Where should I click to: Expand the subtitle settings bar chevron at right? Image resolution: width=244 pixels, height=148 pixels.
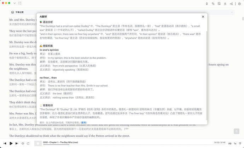(x=232, y=12)
